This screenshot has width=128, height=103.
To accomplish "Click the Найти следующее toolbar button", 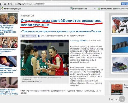I will coord(10,9).
